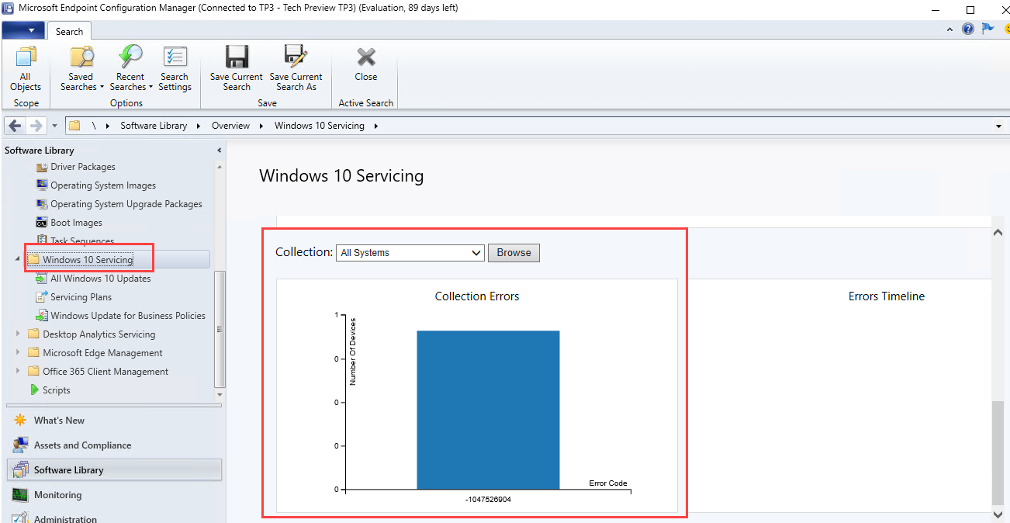The width and height of the screenshot is (1010, 523).
Task: Click the navigation tree scroll-down arrow
Action: (220, 395)
